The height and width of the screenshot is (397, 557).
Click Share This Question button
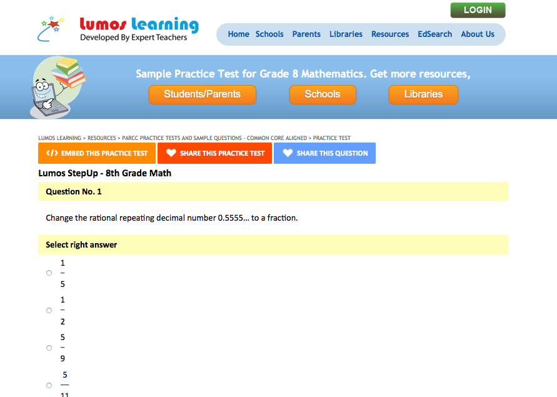[324, 153]
